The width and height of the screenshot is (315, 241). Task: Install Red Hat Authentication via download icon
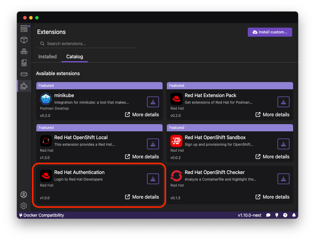[x=153, y=178]
